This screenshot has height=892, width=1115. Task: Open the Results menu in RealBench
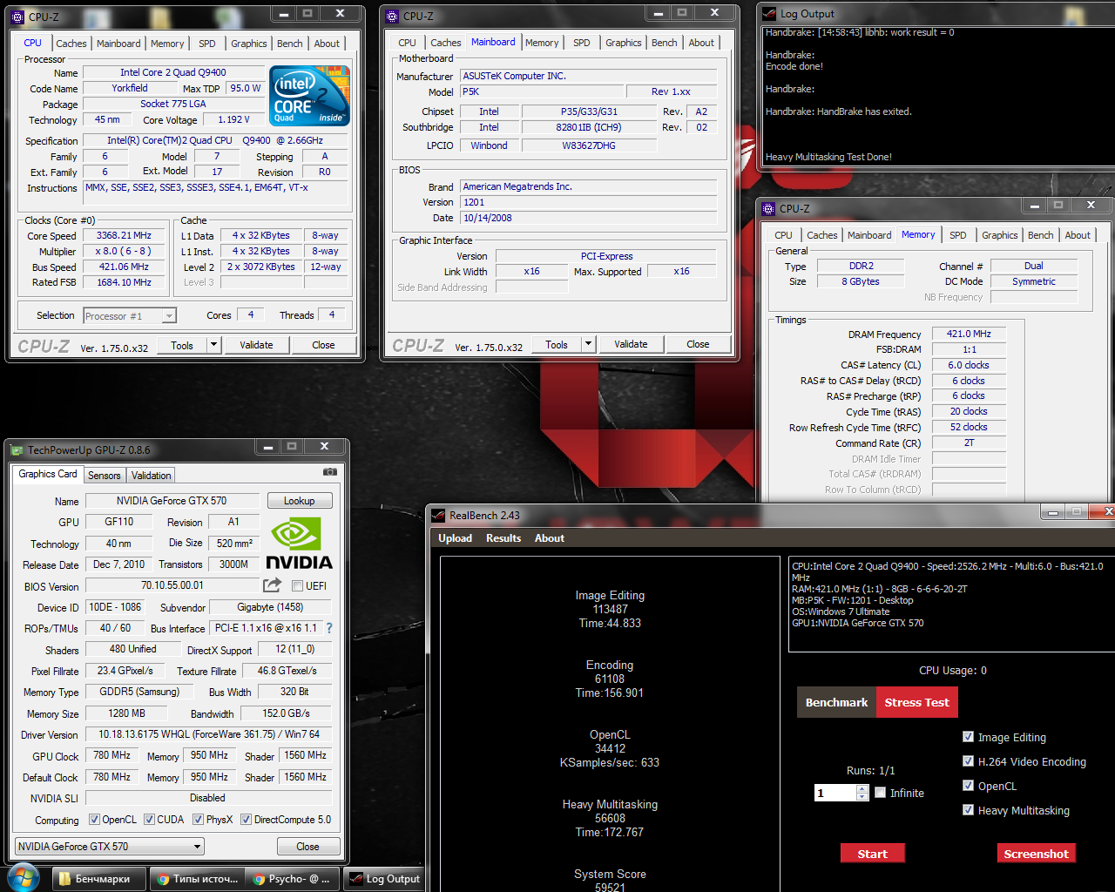coord(503,538)
